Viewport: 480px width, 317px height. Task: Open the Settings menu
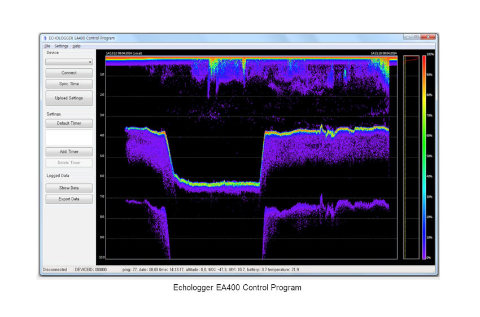pyautogui.click(x=61, y=46)
